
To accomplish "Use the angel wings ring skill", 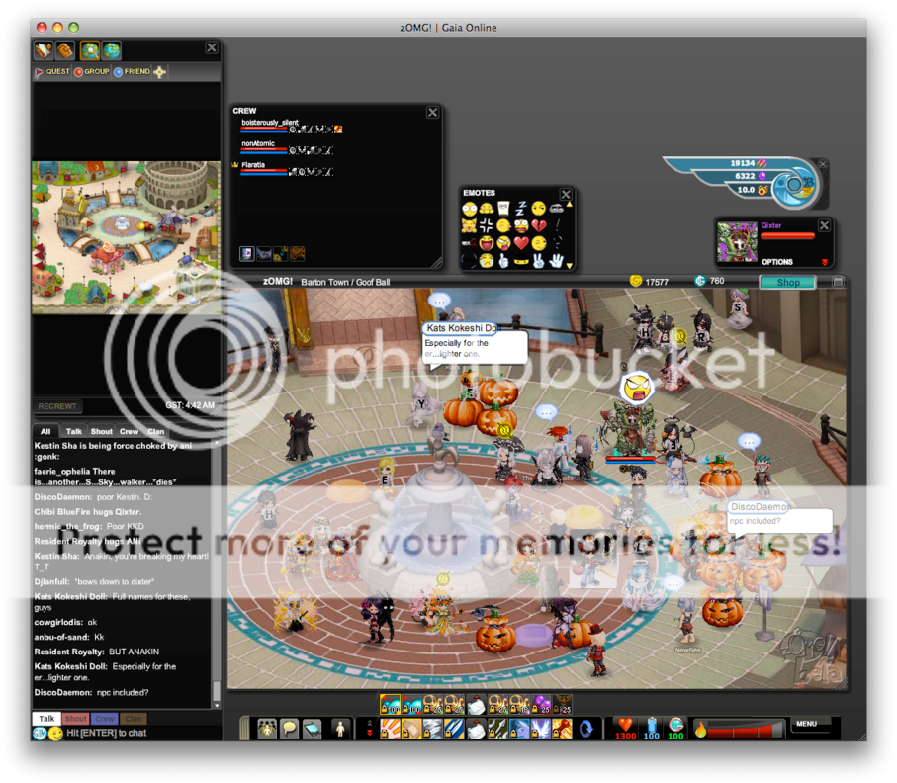I will click(541, 729).
